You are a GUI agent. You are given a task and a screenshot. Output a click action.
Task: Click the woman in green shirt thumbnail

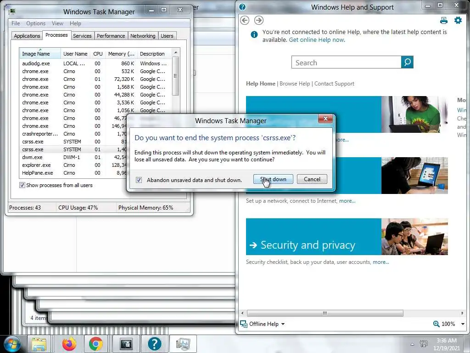pos(414,114)
